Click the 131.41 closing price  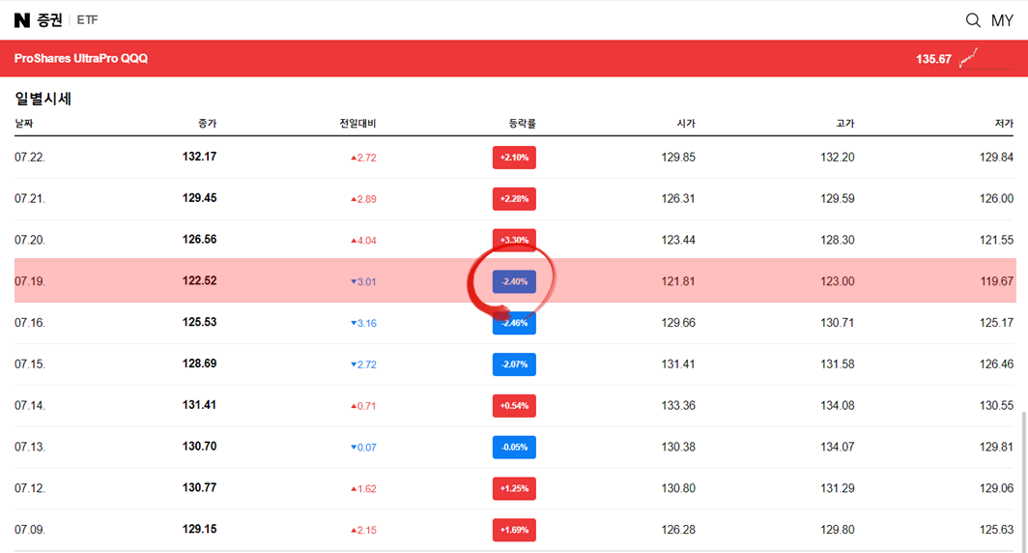199,405
